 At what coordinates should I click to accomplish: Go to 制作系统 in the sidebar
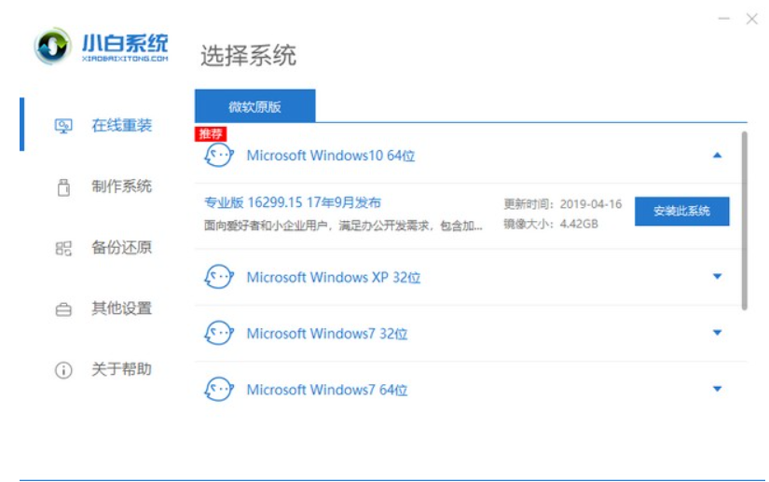pyautogui.click(x=121, y=186)
